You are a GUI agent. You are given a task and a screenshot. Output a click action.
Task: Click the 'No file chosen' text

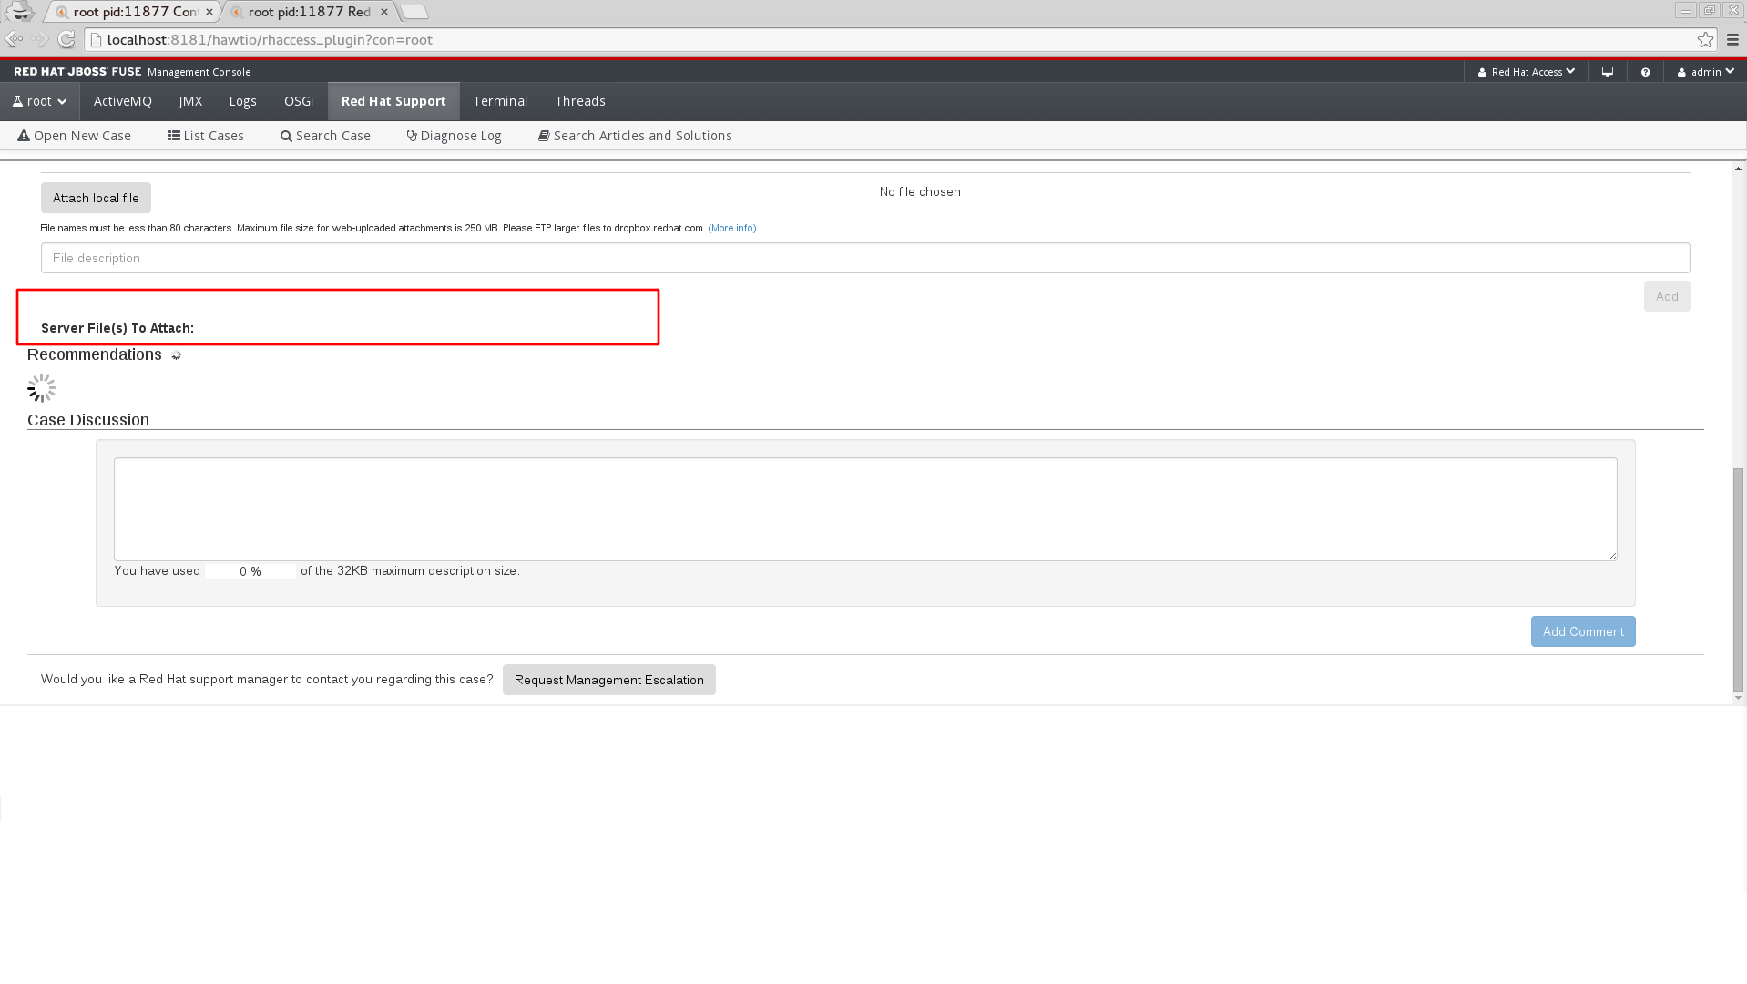pos(920,191)
